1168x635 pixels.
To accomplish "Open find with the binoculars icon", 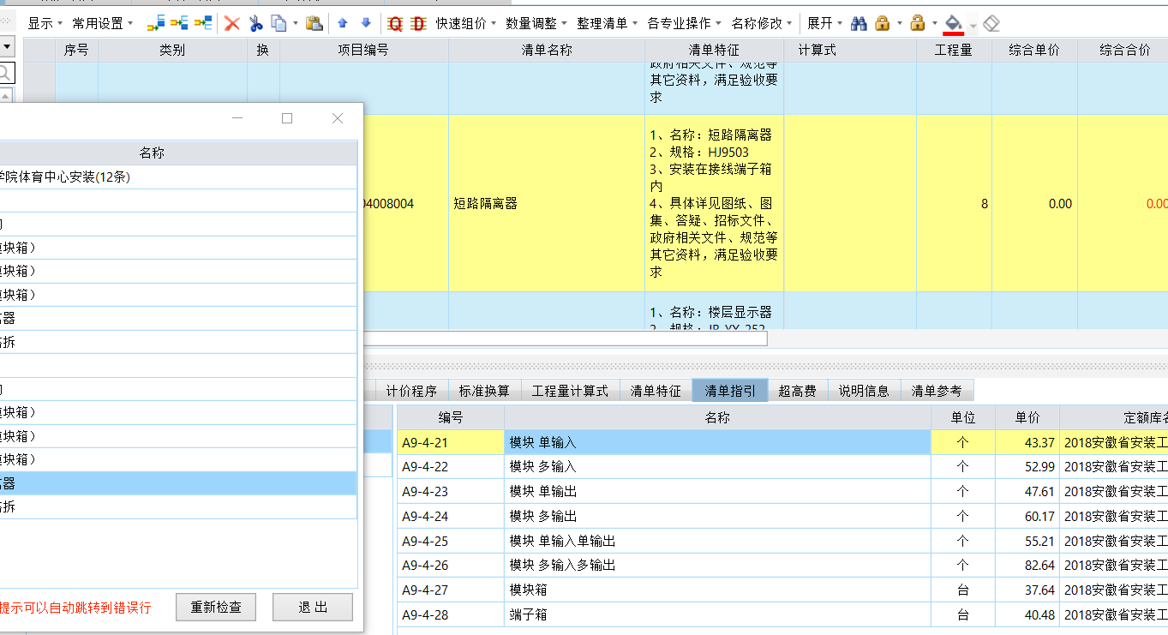I will (x=860, y=23).
